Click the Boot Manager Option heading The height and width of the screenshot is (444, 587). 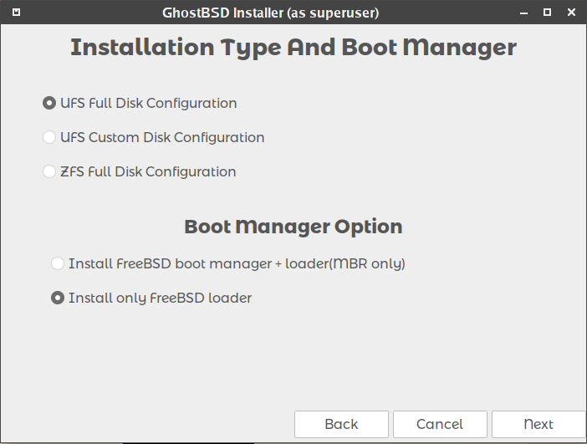coord(293,227)
